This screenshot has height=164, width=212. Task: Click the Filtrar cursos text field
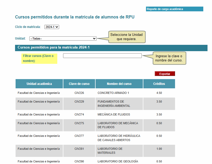tap(102, 56)
